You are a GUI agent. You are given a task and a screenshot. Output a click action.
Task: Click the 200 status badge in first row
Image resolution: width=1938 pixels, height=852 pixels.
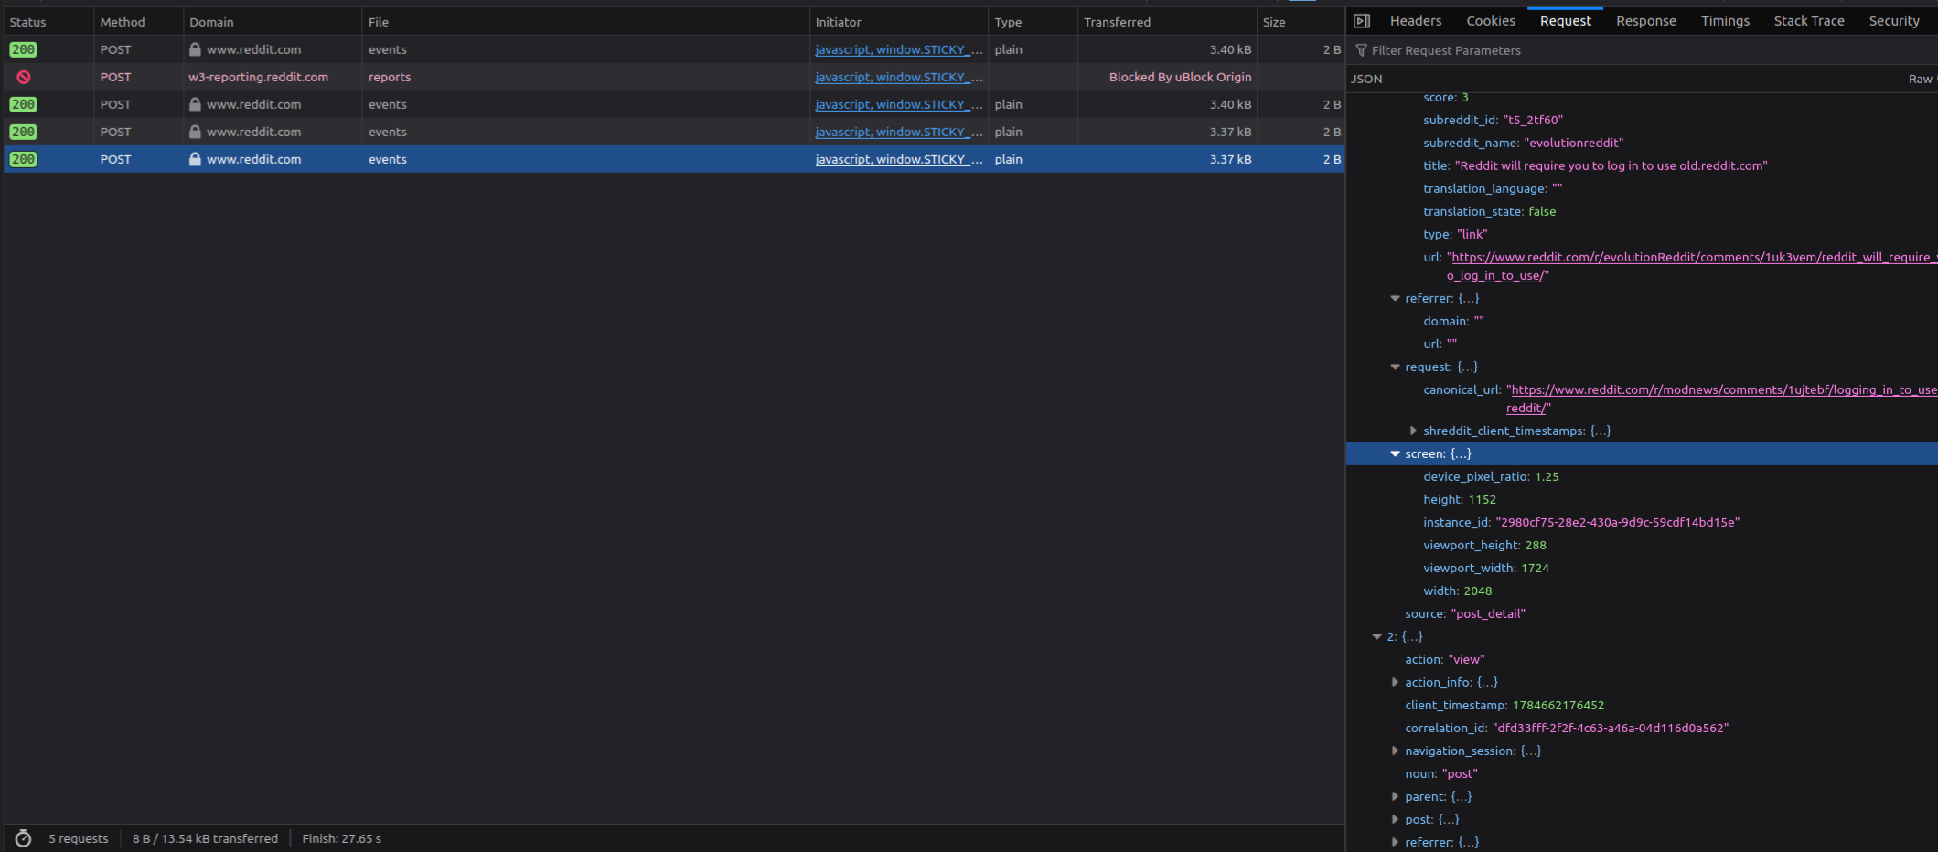[24, 49]
